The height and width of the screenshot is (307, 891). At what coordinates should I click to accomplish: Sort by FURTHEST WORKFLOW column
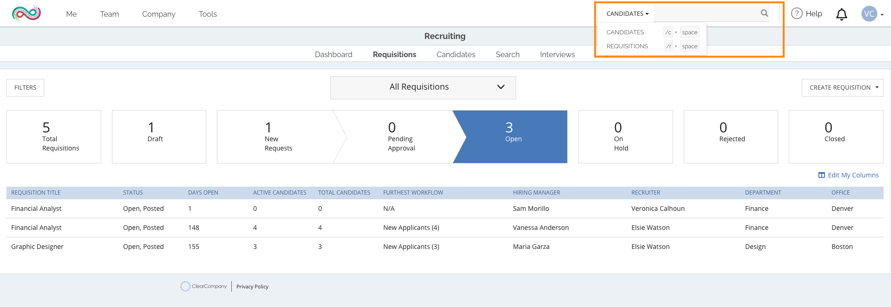point(413,193)
